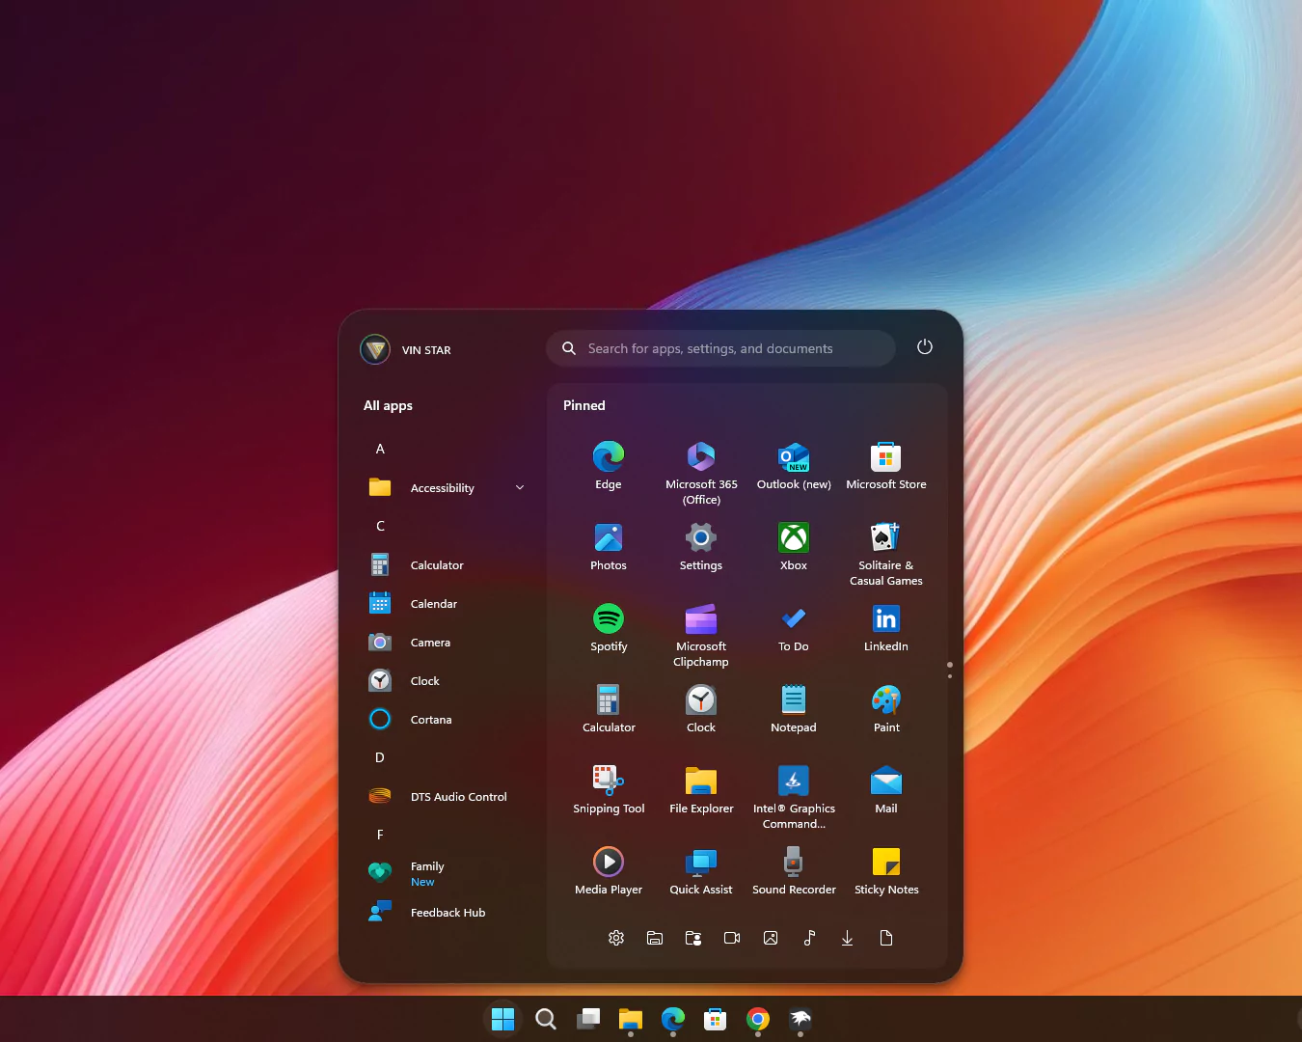Open Quick Assist
Screen dimensions: 1302x1042
pos(701,870)
